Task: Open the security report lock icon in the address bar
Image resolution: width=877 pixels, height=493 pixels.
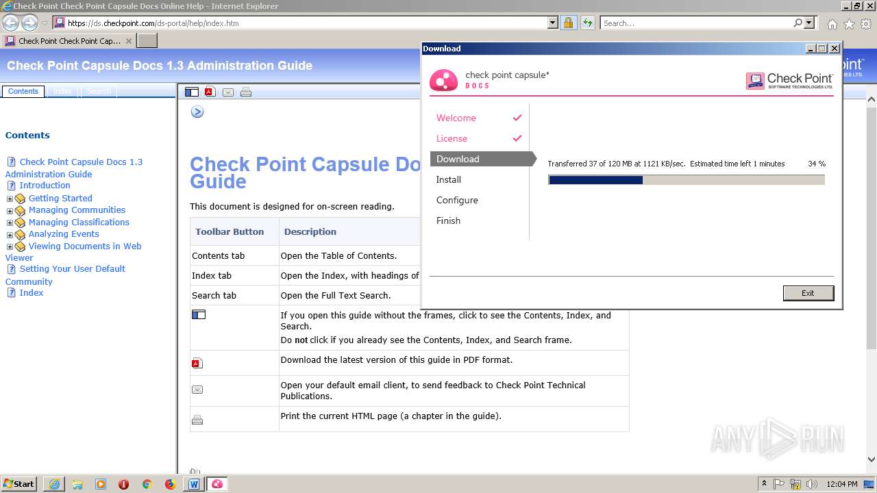Action: pos(568,23)
